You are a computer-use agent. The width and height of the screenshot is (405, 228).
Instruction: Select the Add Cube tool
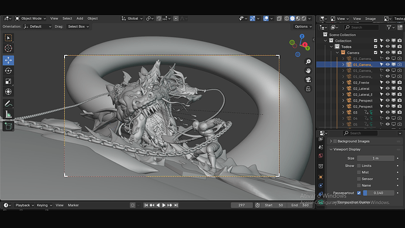tap(8, 126)
